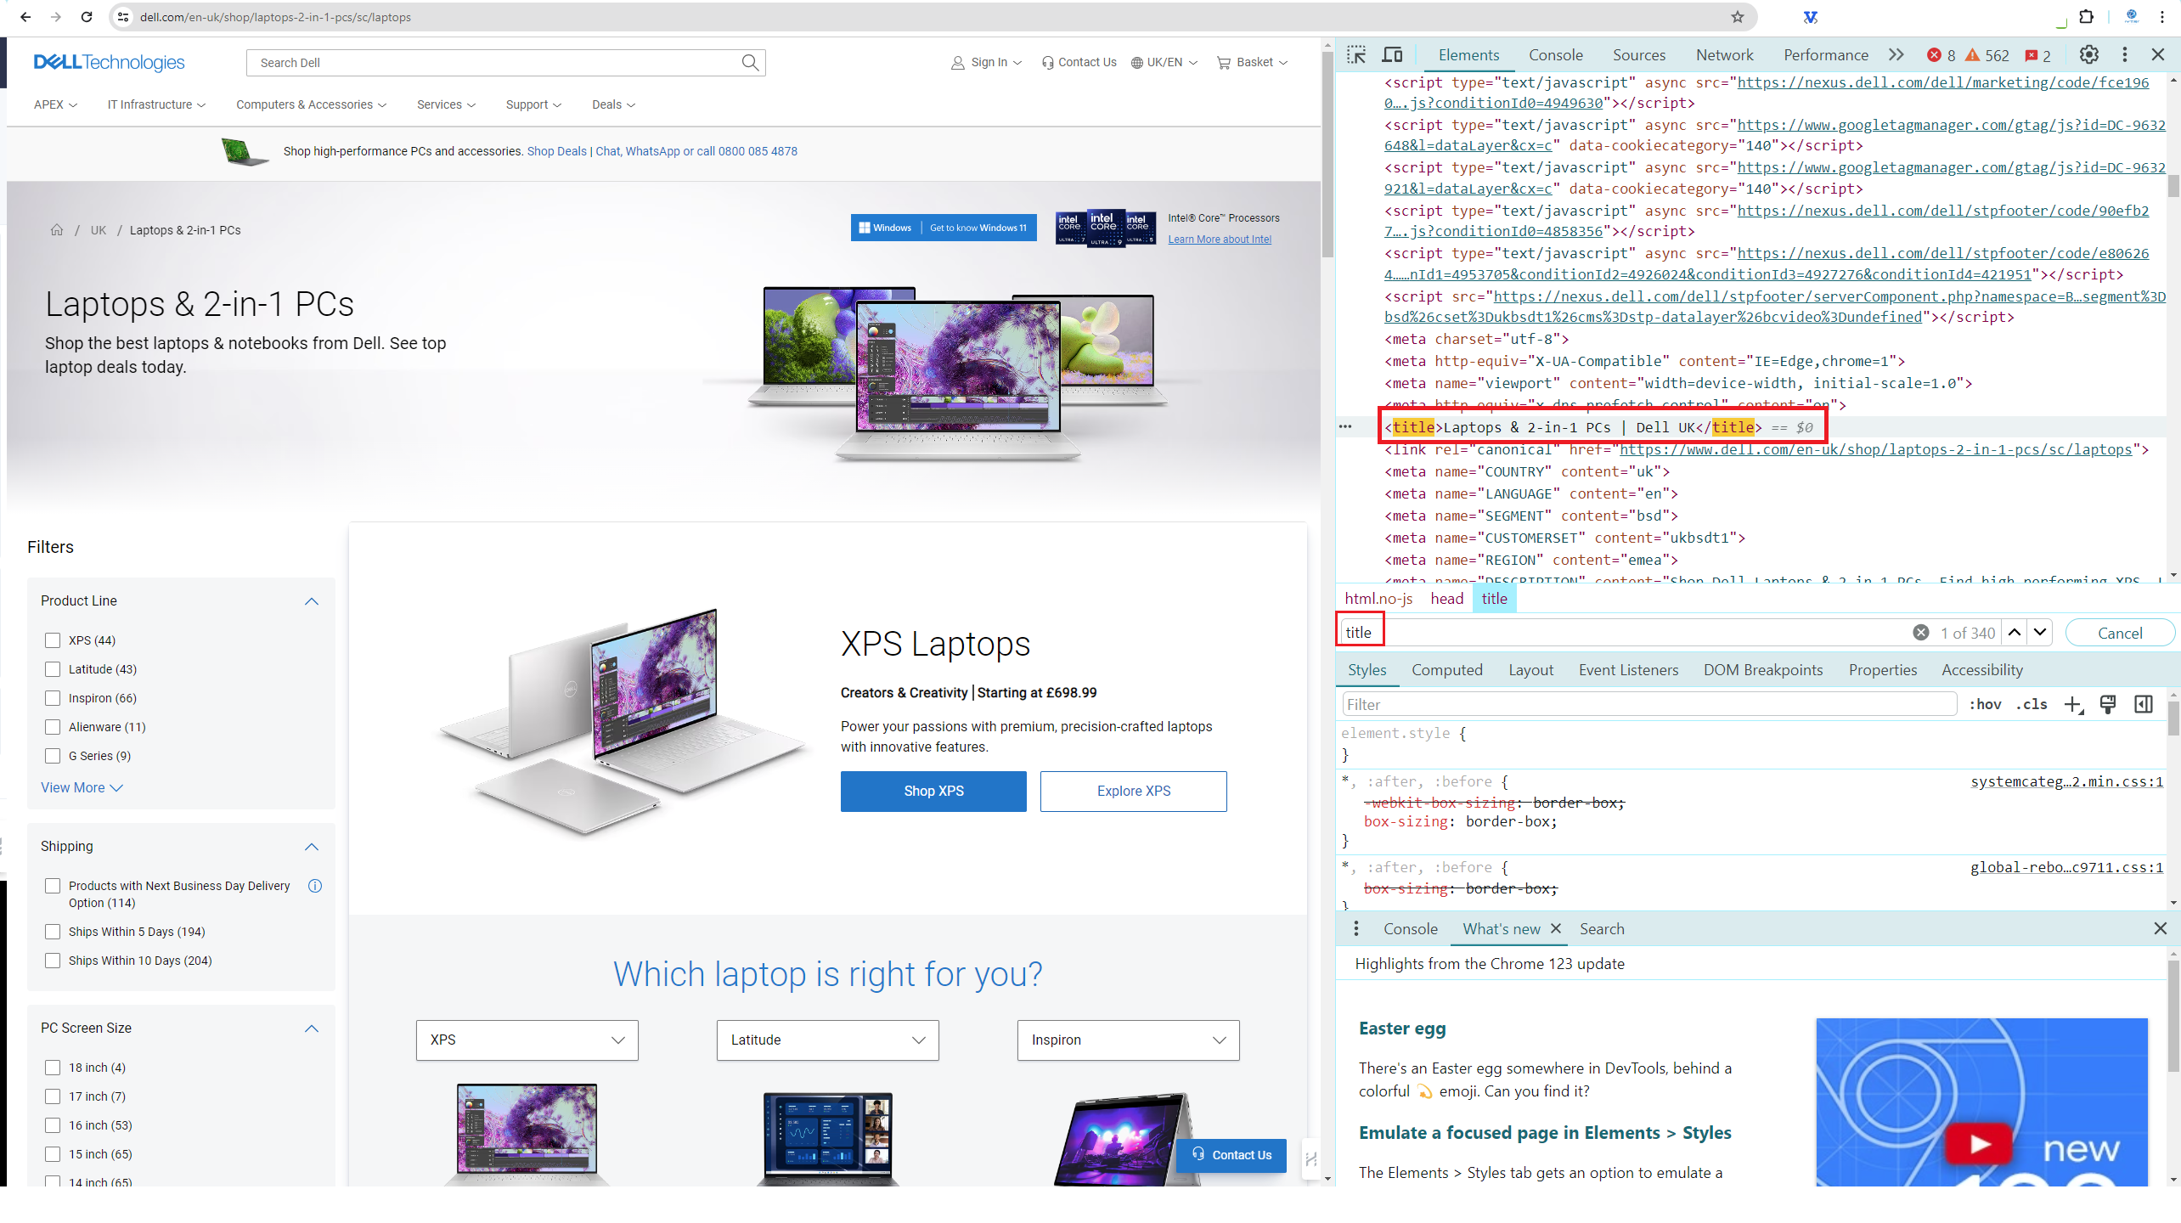
Task: Open DevTools settings gear
Action: 2089,55
